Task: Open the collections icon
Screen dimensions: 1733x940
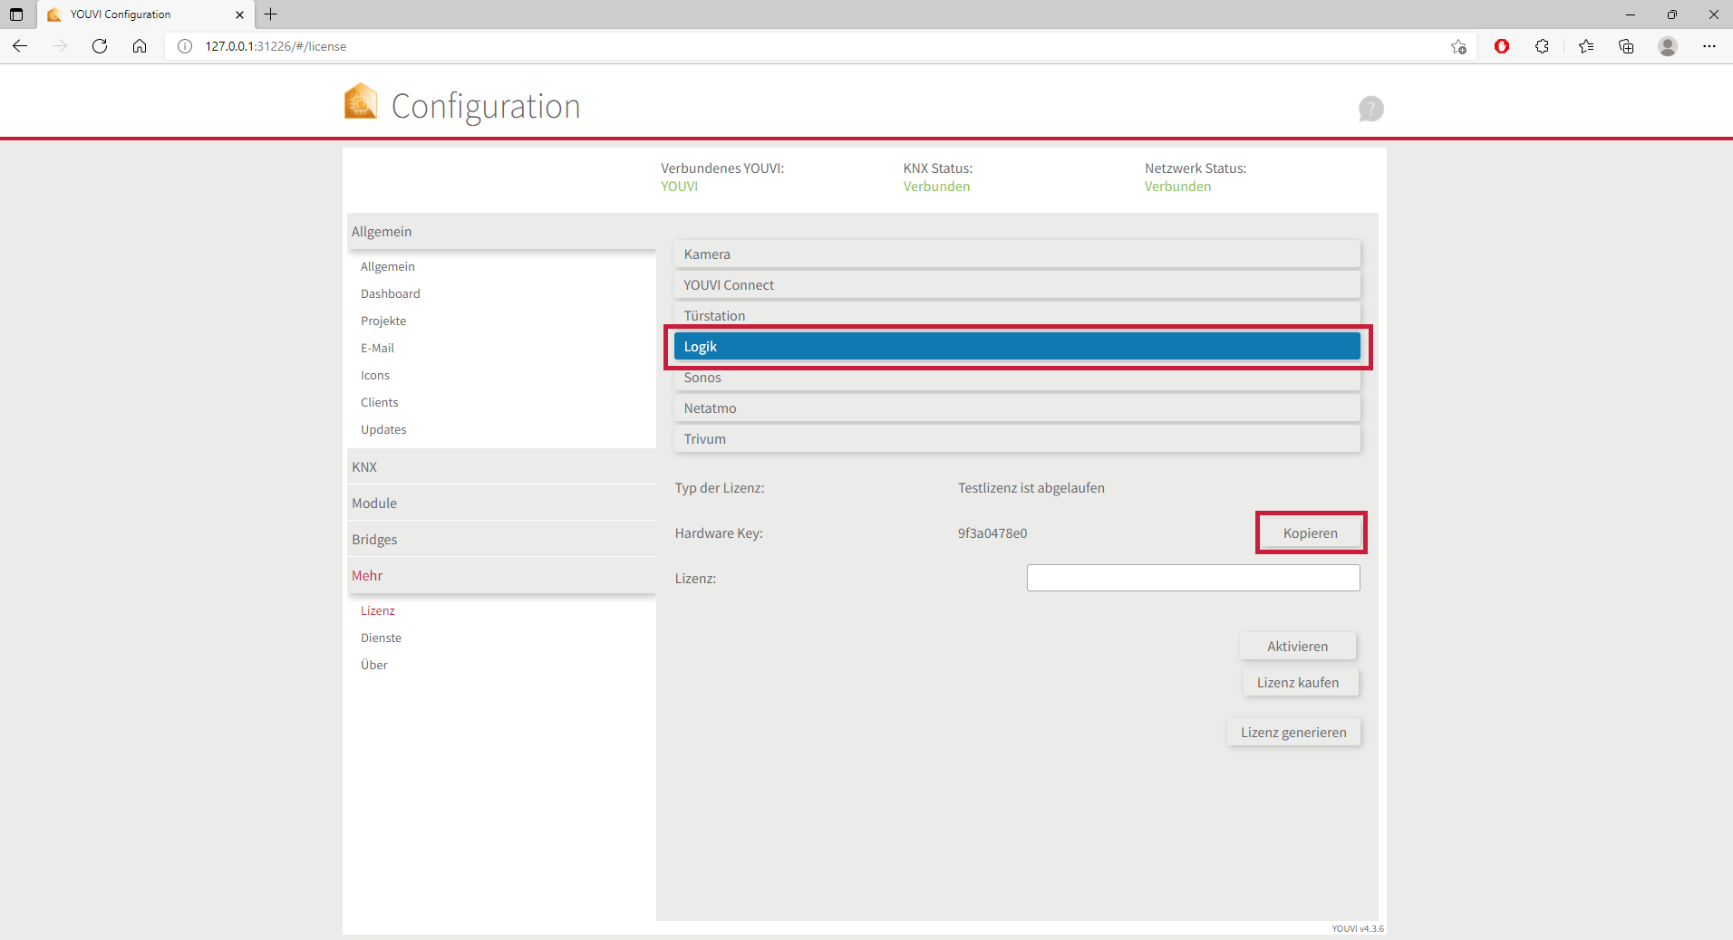Action: 1626,46
